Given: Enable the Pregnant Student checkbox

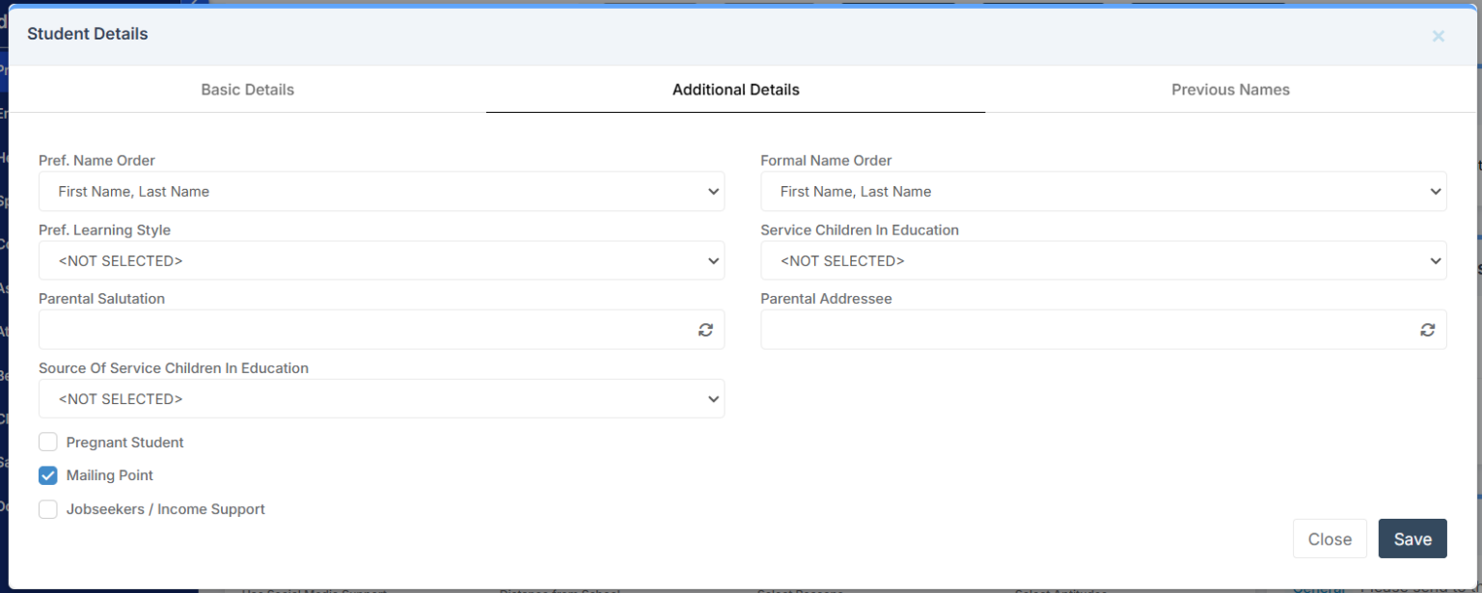Looking at the screenshot, I should (x=47, y=442).
